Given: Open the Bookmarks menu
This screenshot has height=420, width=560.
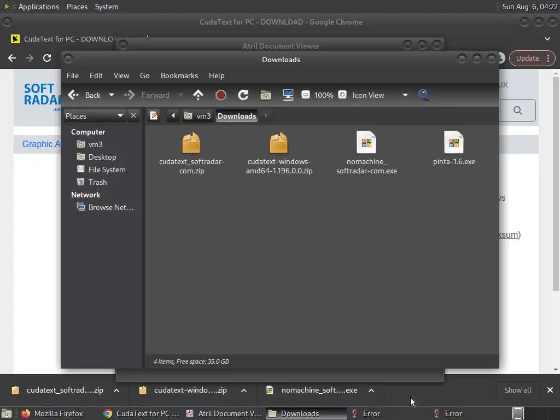Looking at the screenshot, I should click(179, 75).
